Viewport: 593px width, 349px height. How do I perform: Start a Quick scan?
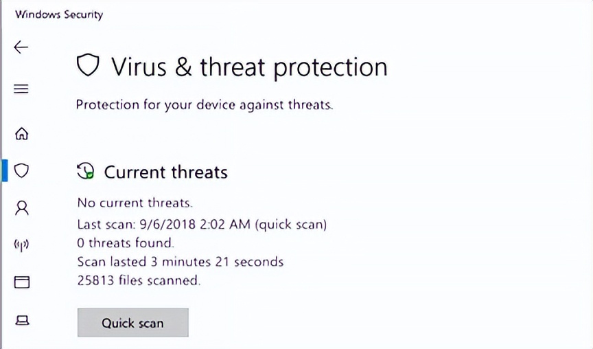pos(132,323)
